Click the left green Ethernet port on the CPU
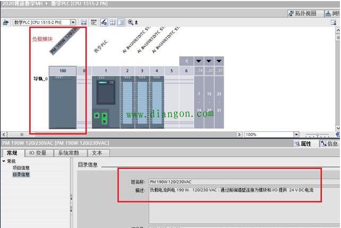The image size is (341, 228). [97, 116]
